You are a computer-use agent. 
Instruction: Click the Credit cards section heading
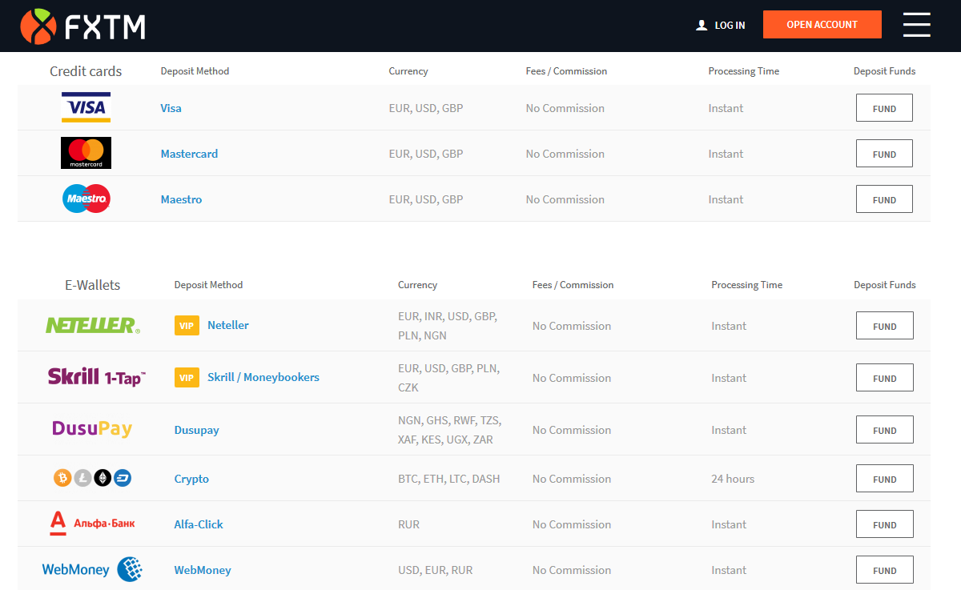(86, 71)
